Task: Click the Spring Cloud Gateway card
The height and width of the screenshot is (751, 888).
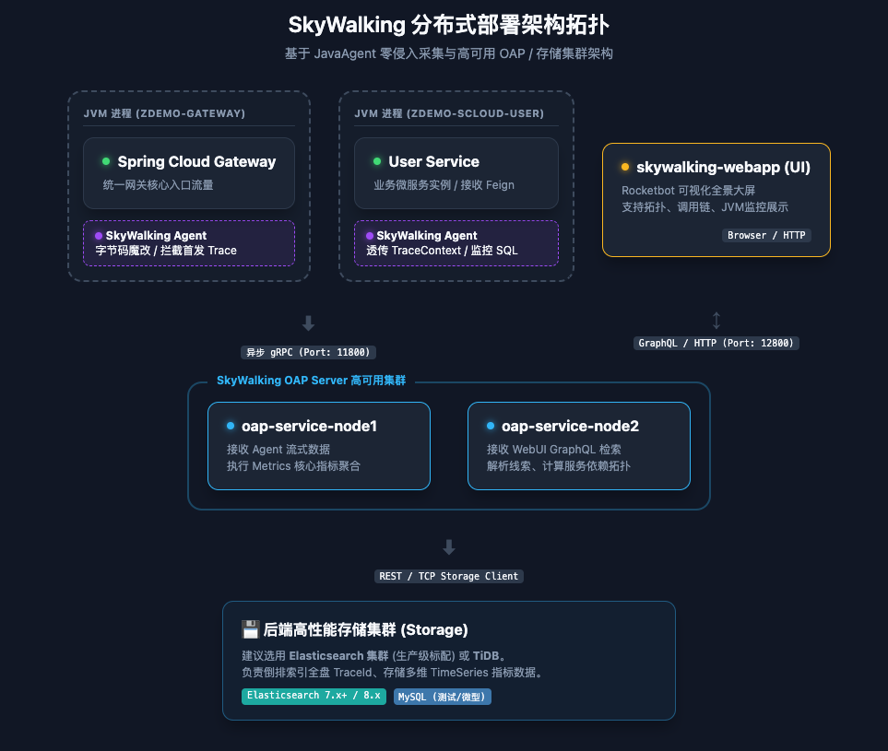Action: click(x=189, y=173)
